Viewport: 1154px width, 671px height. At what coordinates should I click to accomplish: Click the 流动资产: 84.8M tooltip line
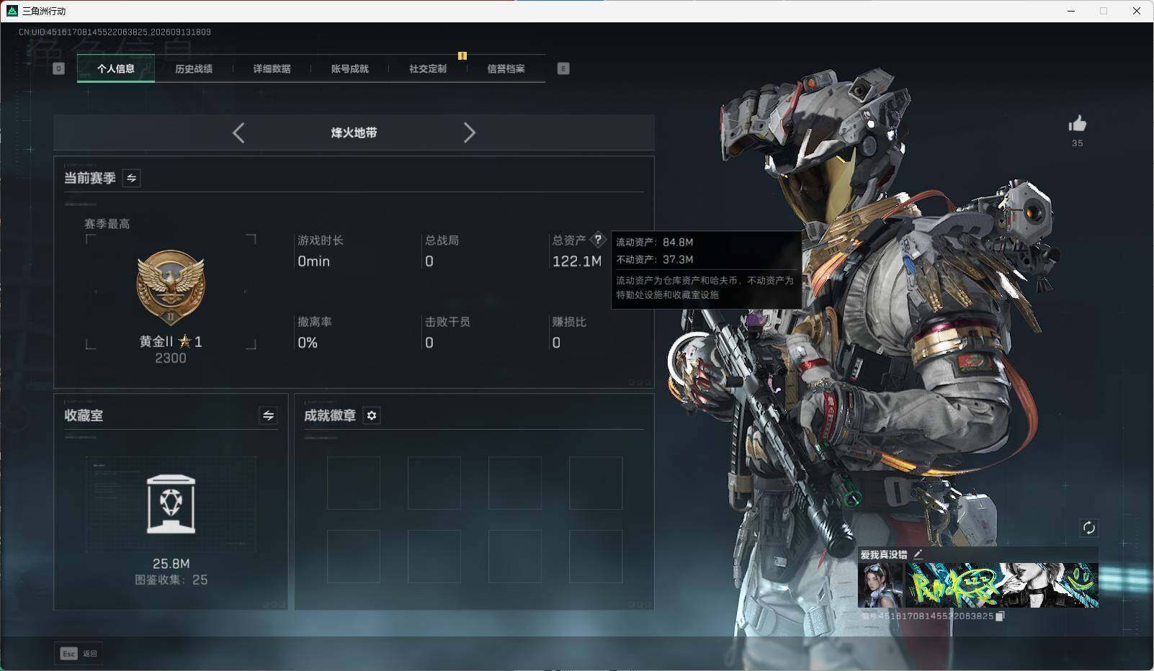click(x=654, y=242)
